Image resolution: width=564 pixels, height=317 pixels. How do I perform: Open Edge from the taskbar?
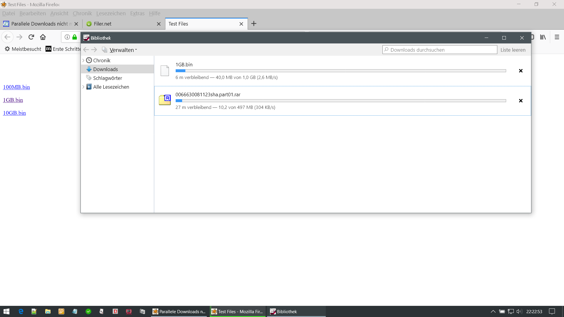point(21,311)
